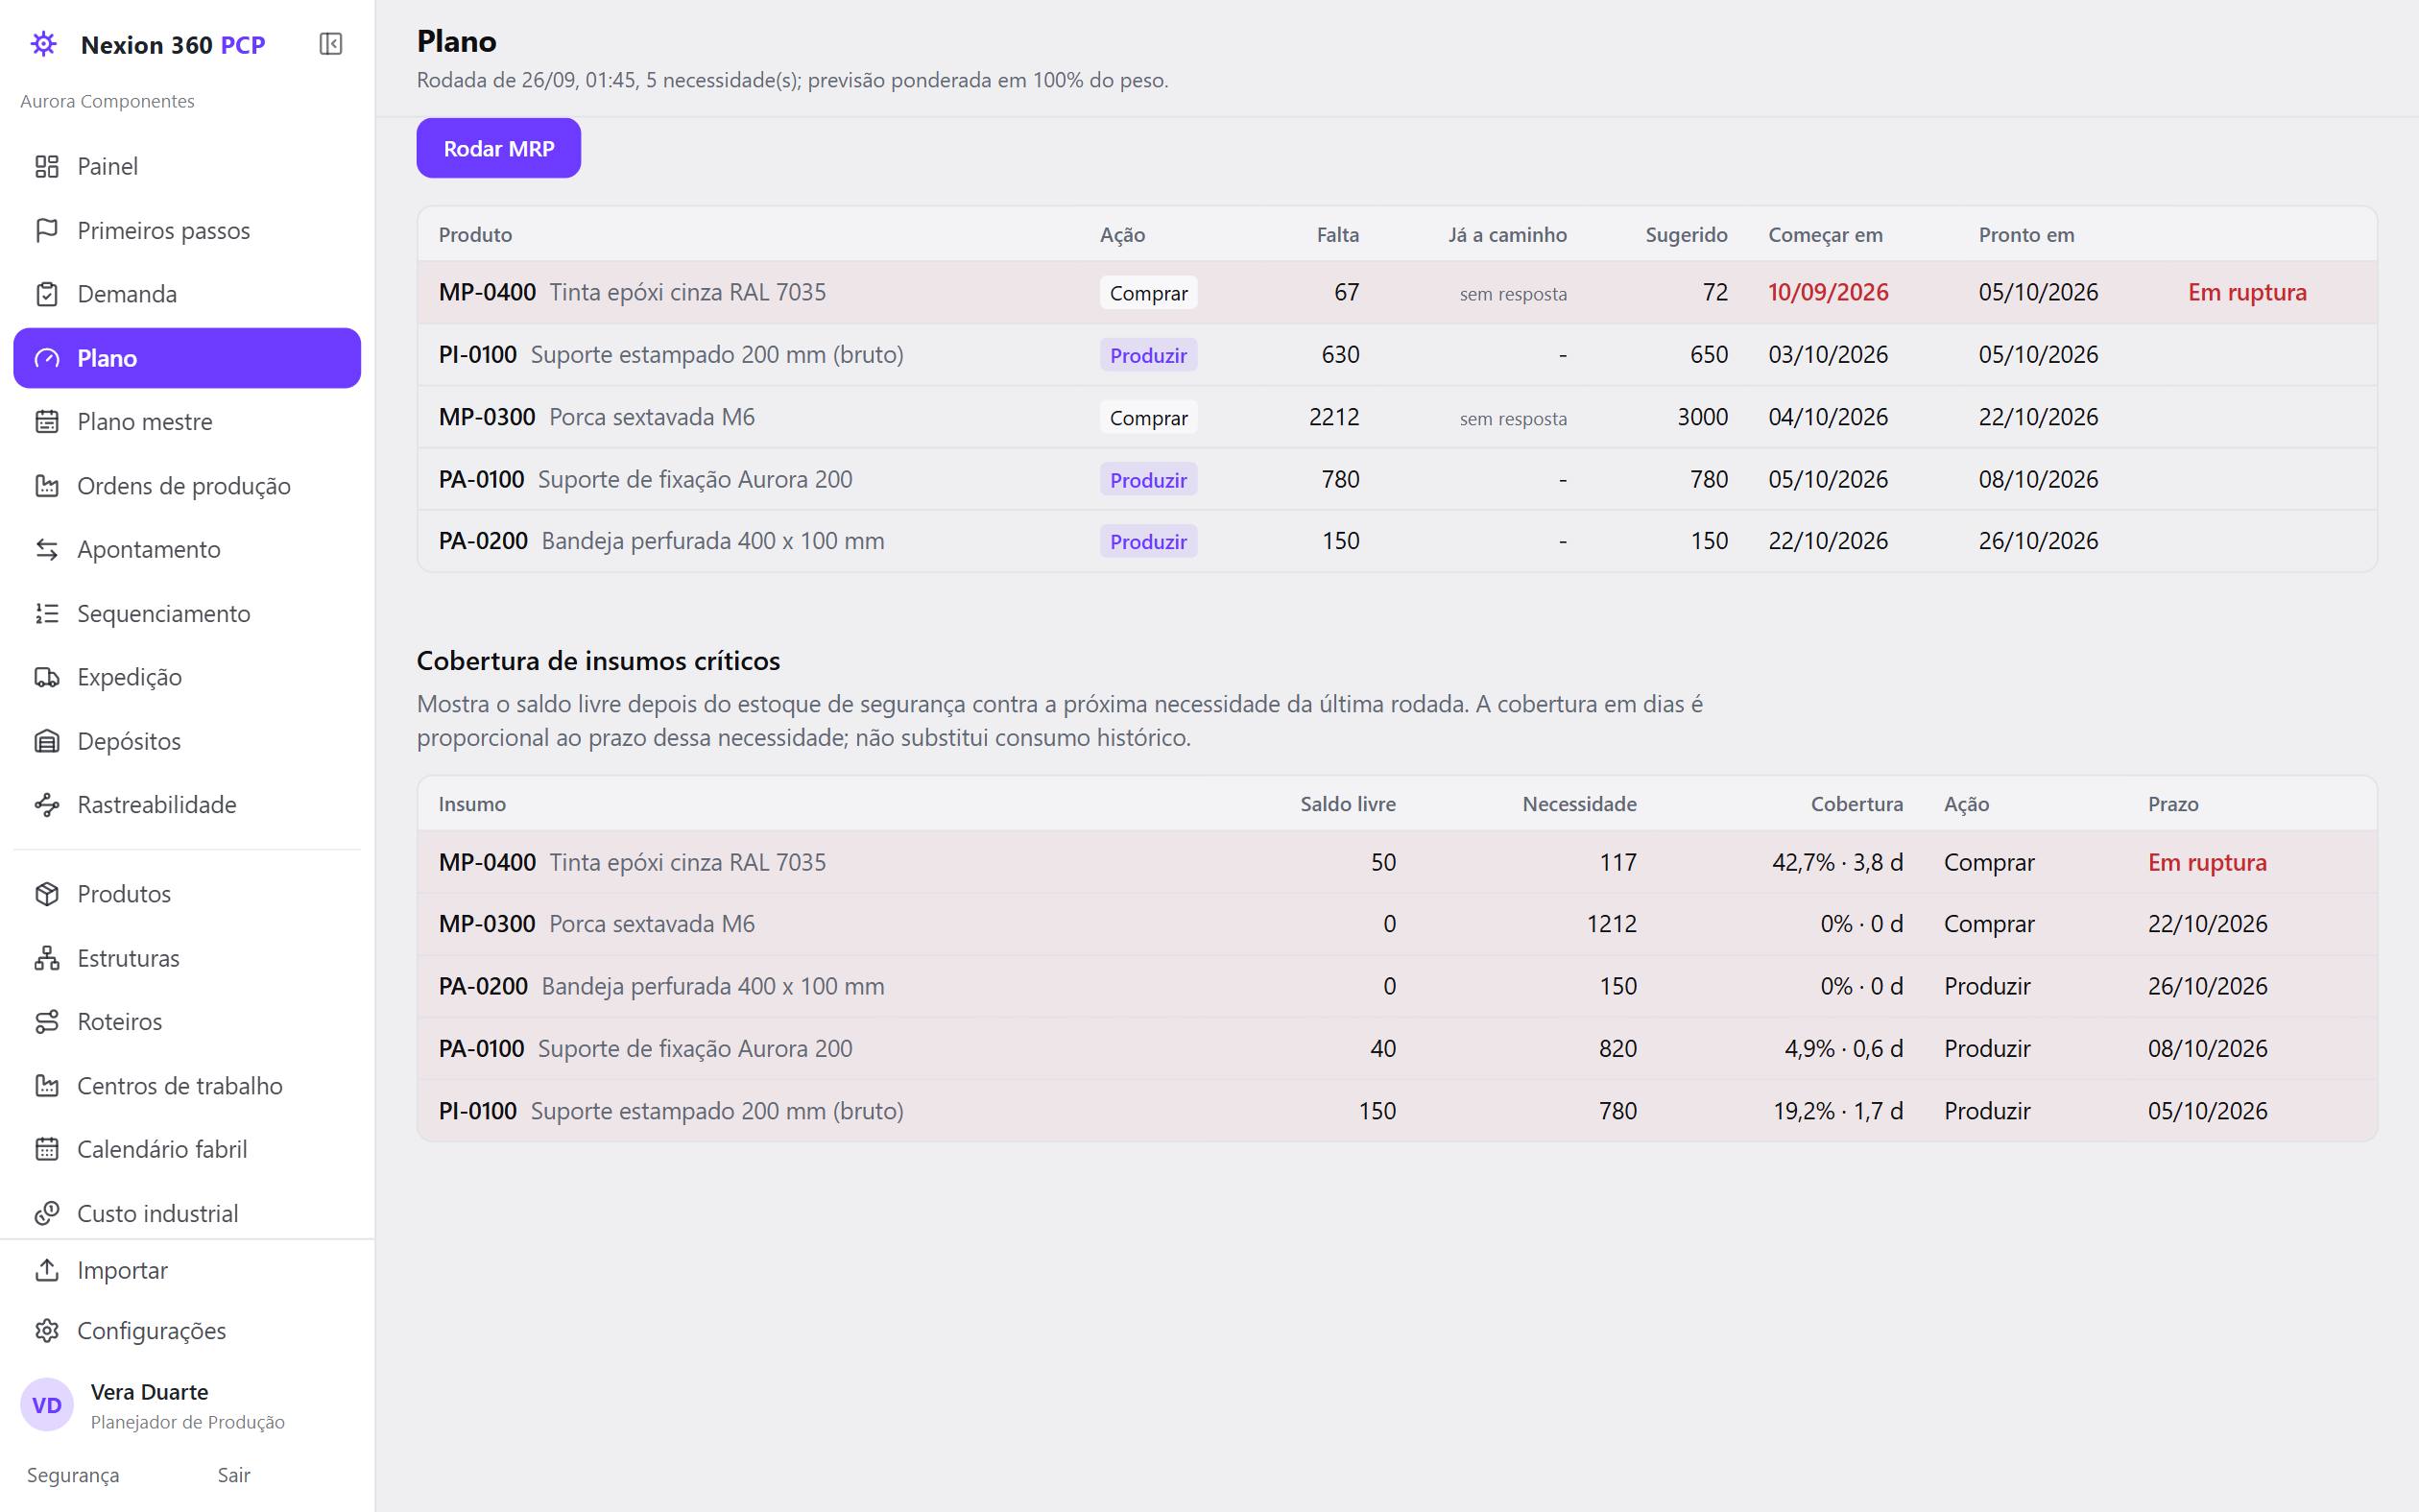Click Produzir badge in the PI-0100 plan row

tap(1148, 355)
